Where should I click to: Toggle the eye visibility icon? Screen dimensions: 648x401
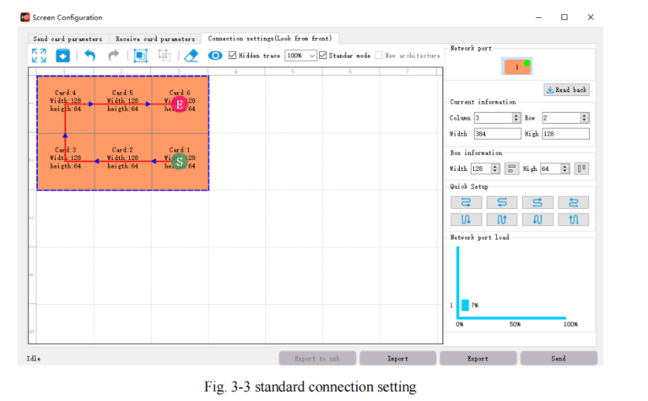click(215, 56)
